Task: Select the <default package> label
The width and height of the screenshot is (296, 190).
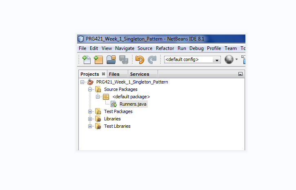Action: [131, 97]
